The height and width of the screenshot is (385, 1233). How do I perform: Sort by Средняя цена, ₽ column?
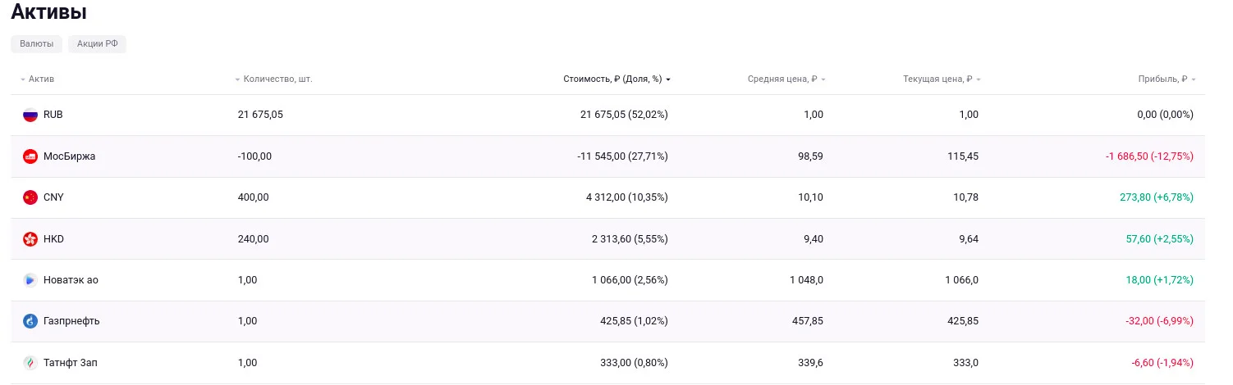pyautogui.click(x=786, y=79)
